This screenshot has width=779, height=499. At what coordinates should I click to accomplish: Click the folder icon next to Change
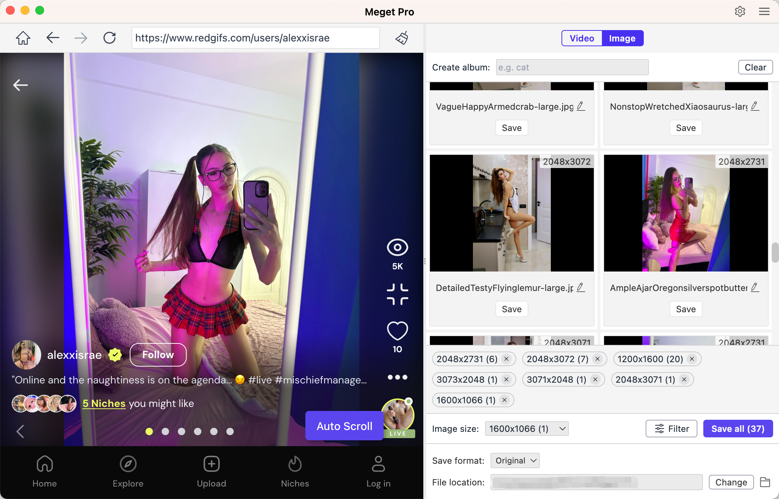tap(765, 482)
